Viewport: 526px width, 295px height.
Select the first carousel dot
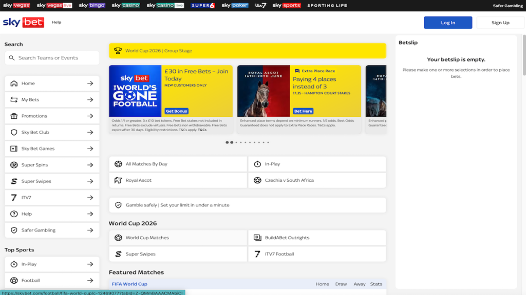click(227, 142)
